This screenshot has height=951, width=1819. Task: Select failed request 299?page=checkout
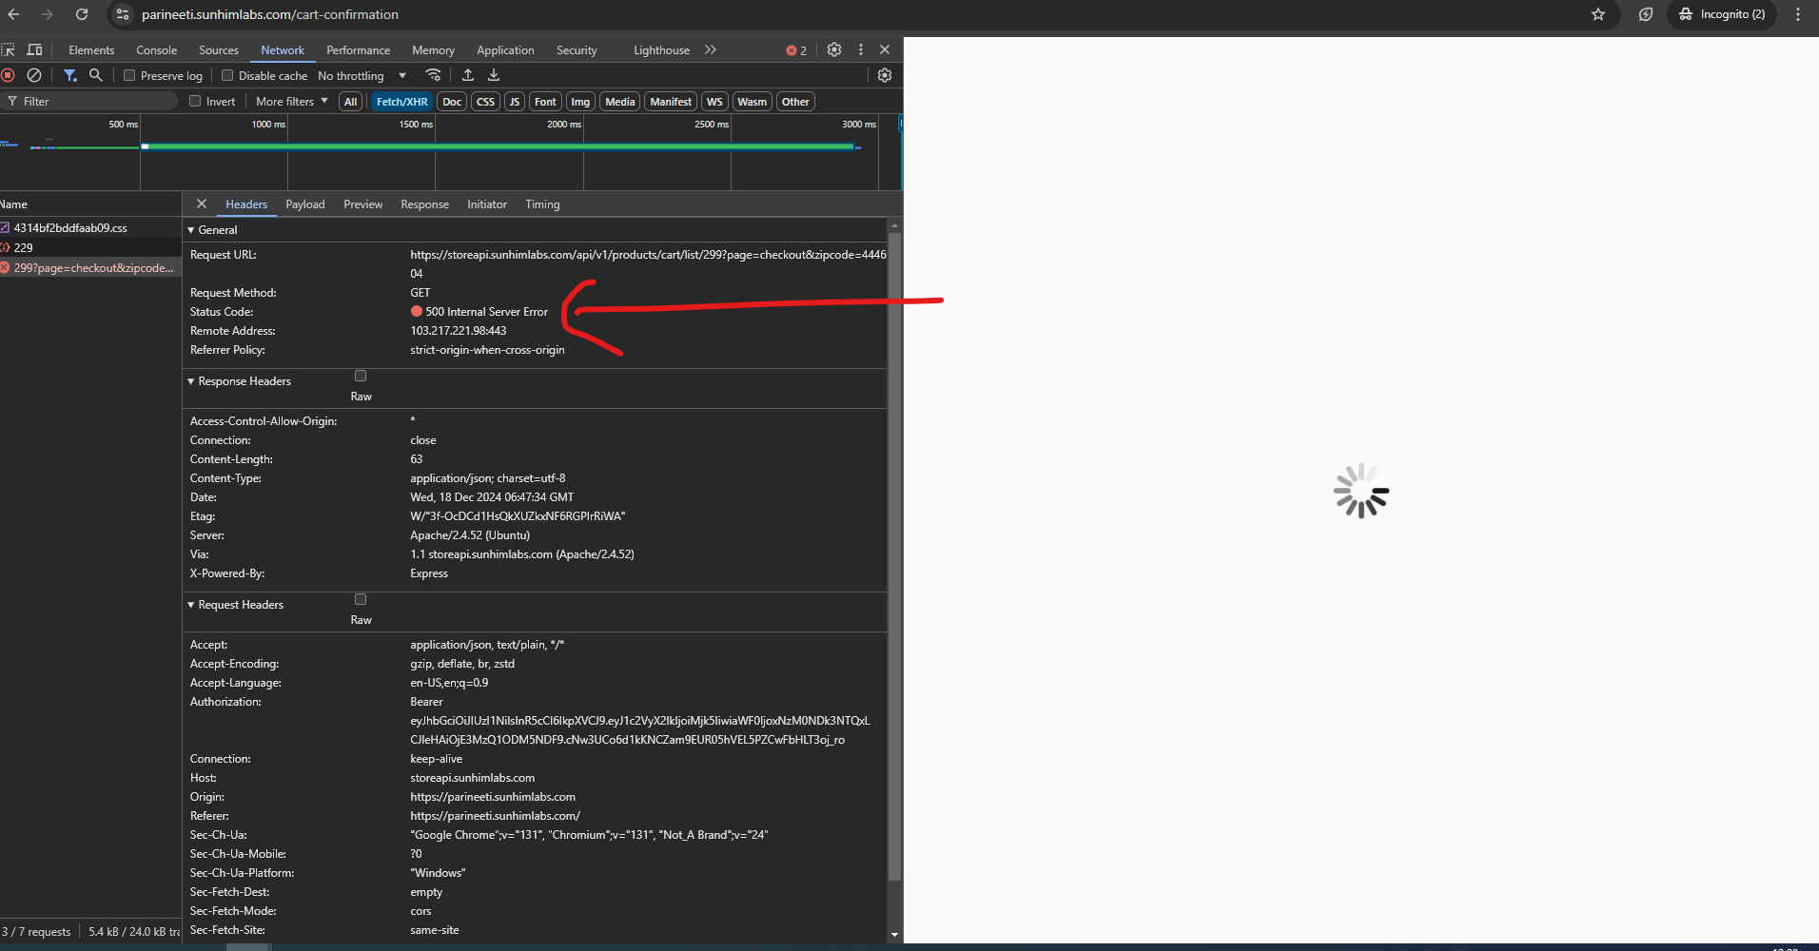click(x=90, y=268)
